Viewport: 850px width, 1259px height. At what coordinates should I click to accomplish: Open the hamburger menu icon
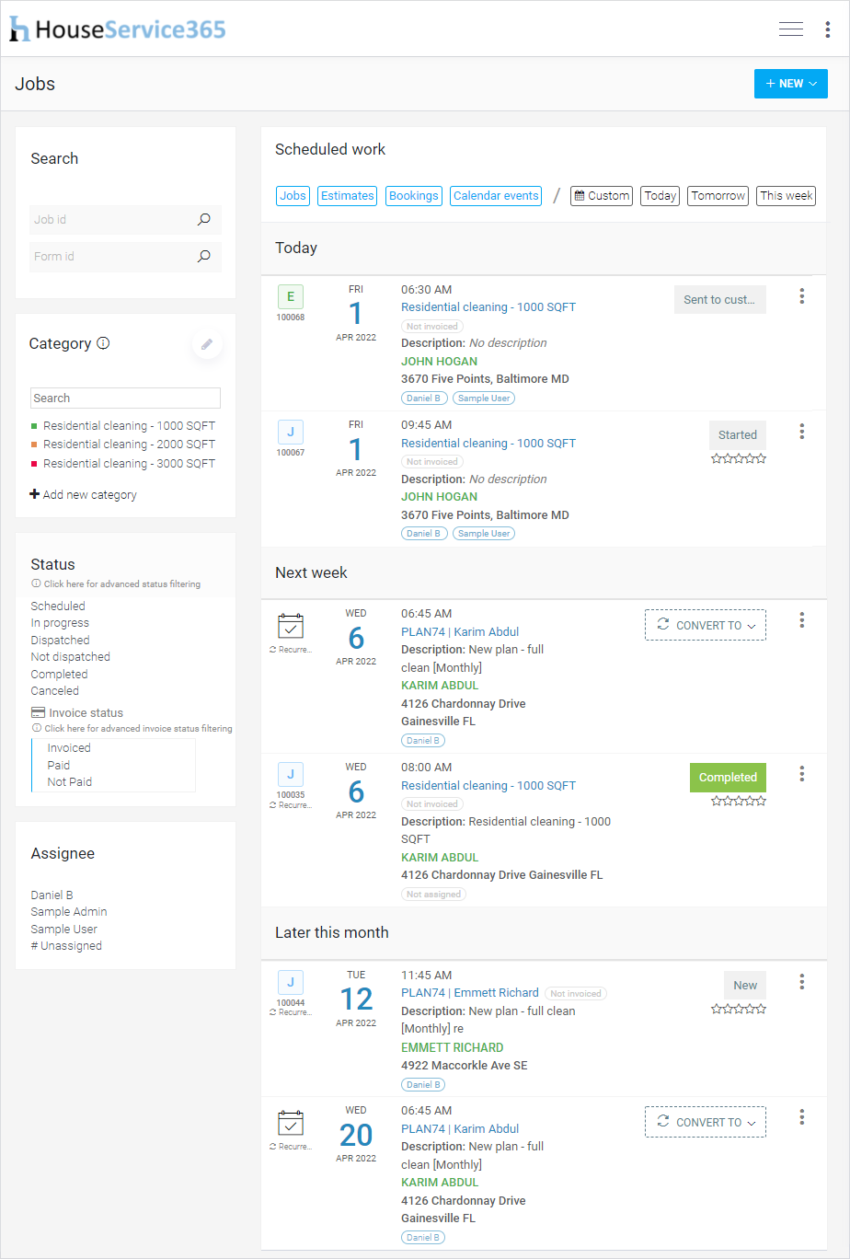[x=790, y=29]
